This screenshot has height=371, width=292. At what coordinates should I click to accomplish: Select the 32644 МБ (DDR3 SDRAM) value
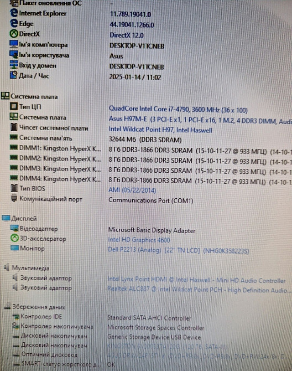tap(145, 140)
